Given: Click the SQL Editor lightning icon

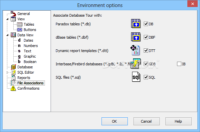Looking at the screenshot, I should tap(13, 72).
